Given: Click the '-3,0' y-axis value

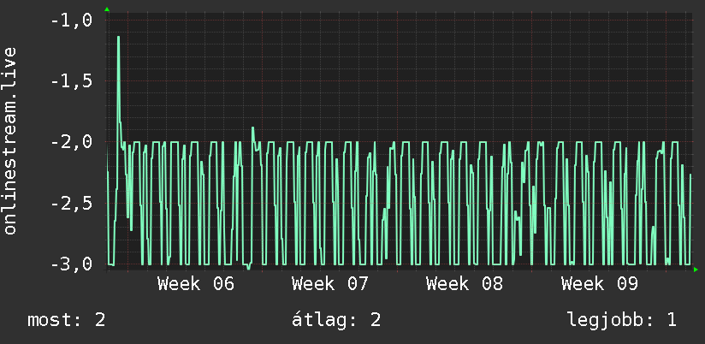Looking at the screenshot, I should [71, 264].
